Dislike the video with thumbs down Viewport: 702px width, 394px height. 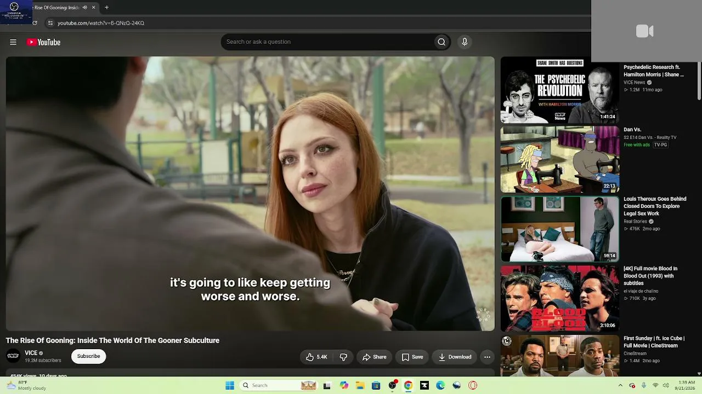coord(343,357)
